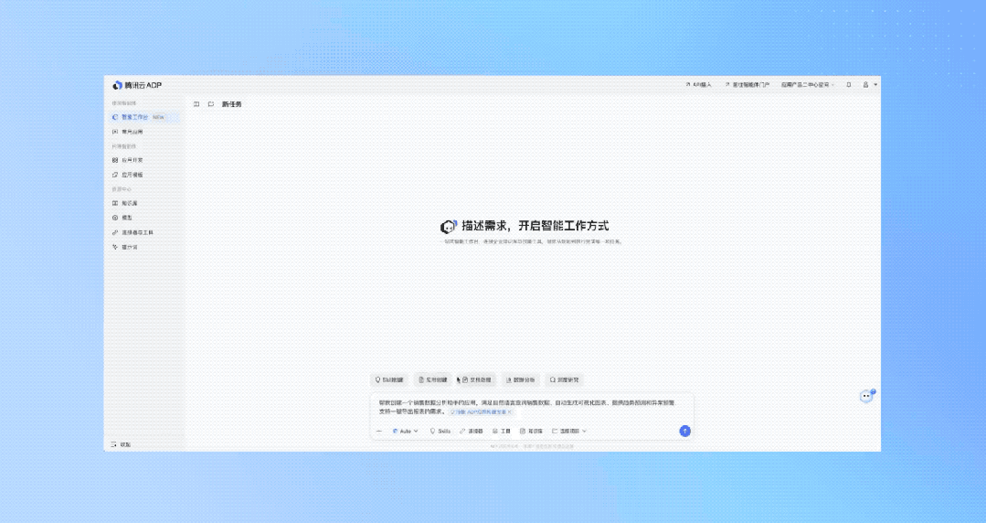Expand the workspace dropdown in the header
The width and height of the screenshot is (986, 523).
click(x=808, y=84)
